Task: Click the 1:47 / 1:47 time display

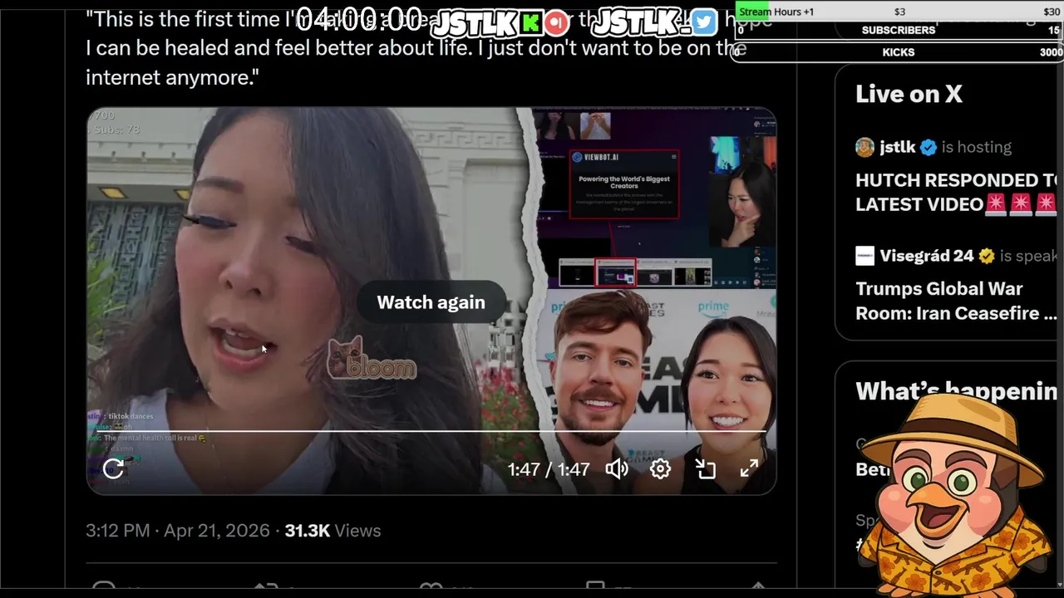Action: [x=549, y=469]
